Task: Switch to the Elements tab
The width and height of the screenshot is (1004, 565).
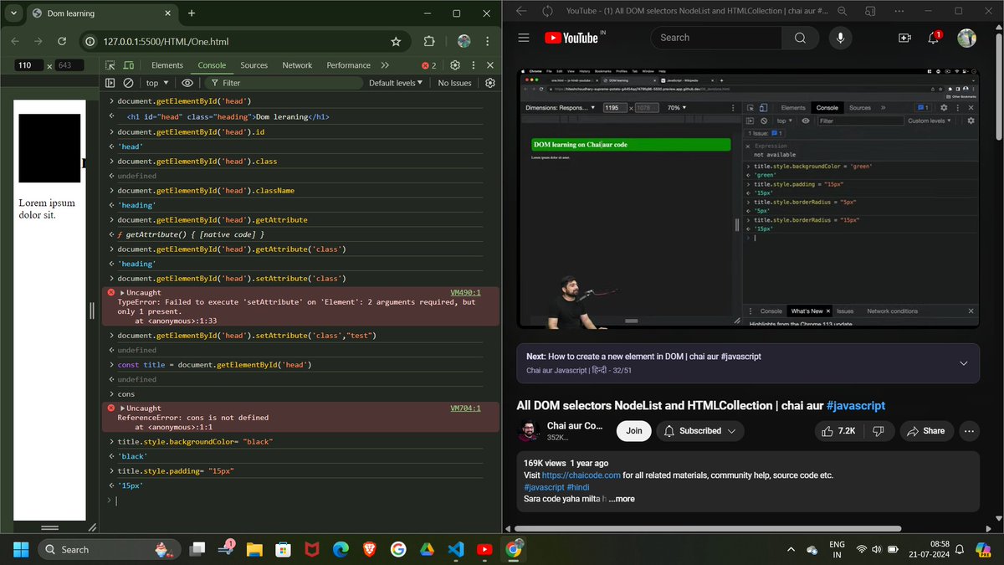Action: tap(167, 65)
